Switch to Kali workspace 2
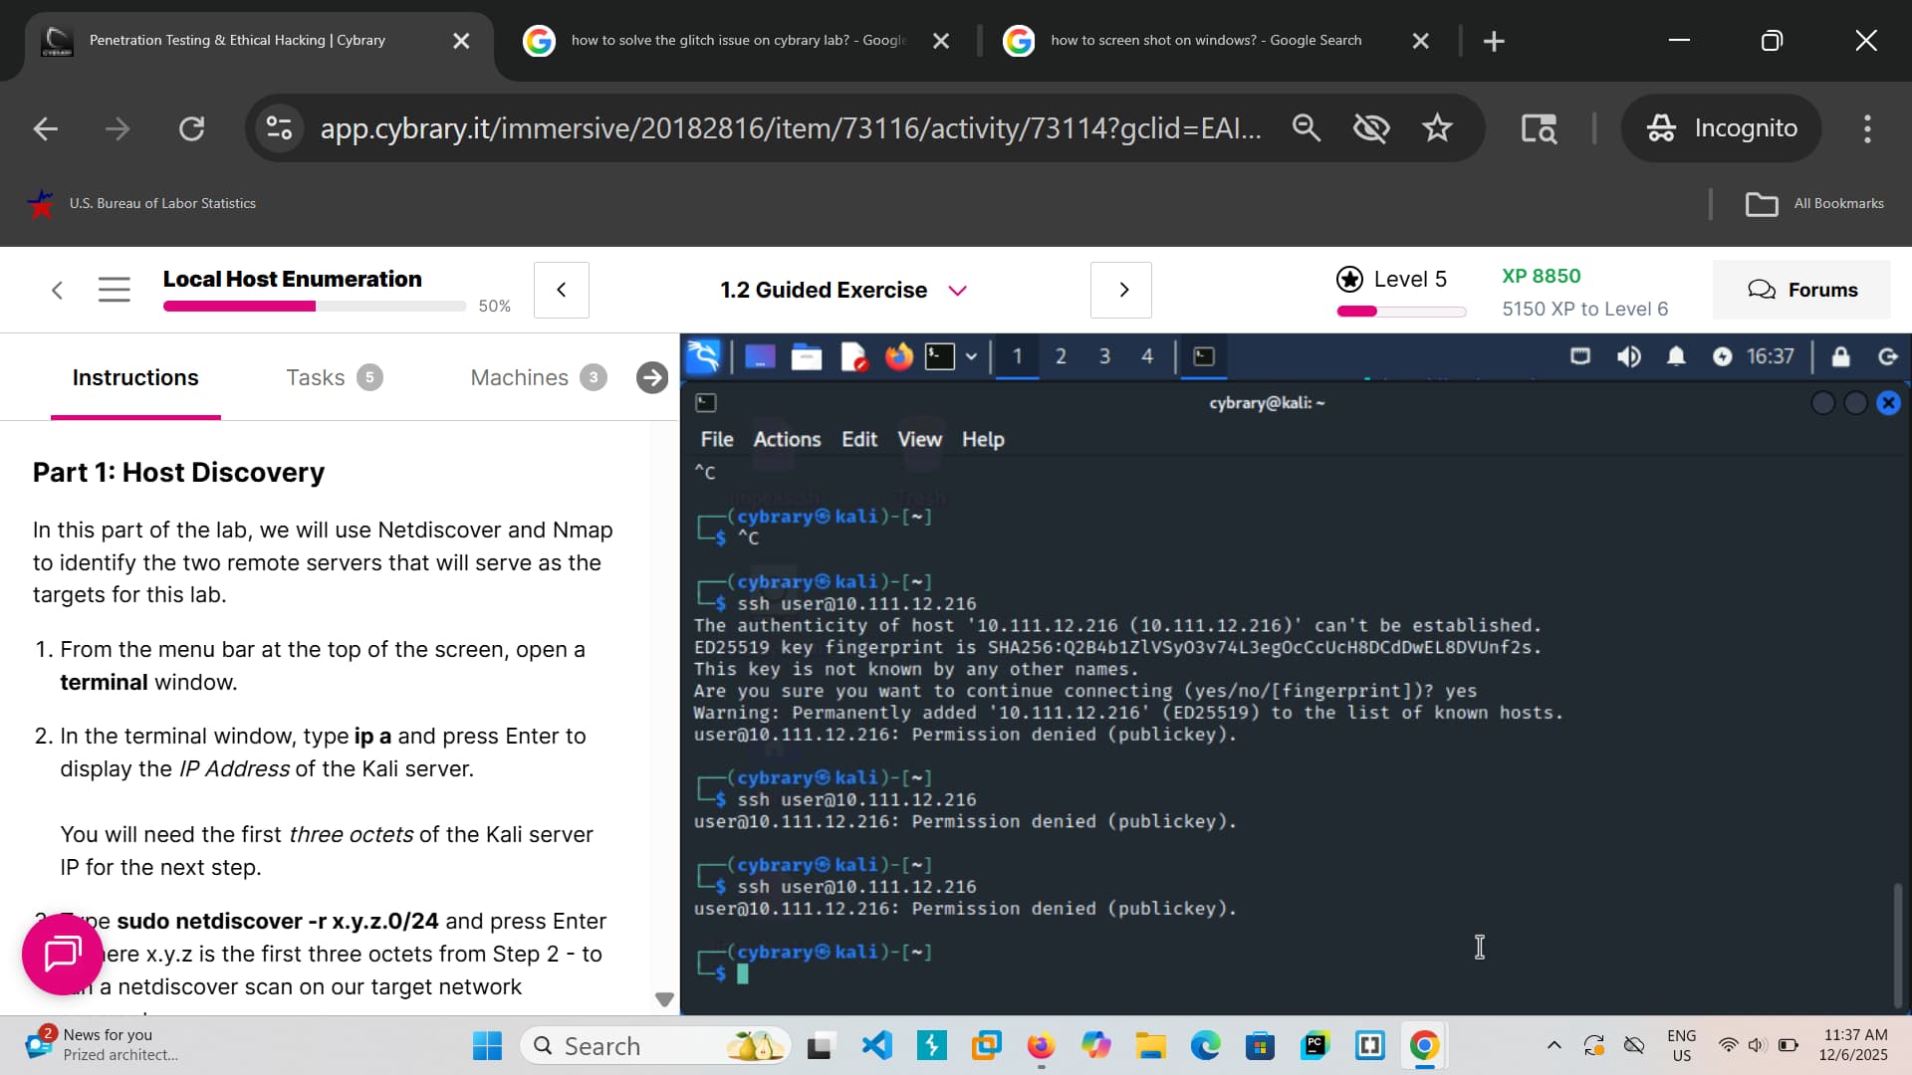1912x1075 pixels. (1061, 356)
